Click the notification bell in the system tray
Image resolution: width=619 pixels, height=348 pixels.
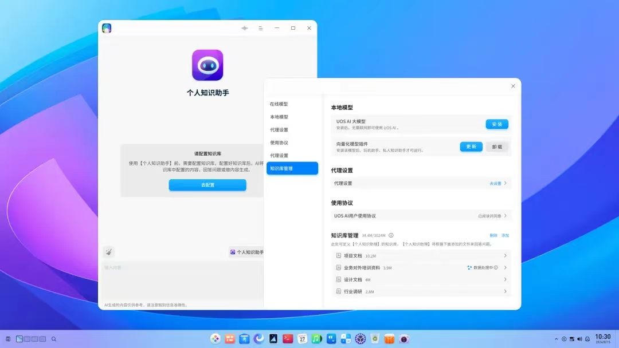587,339
